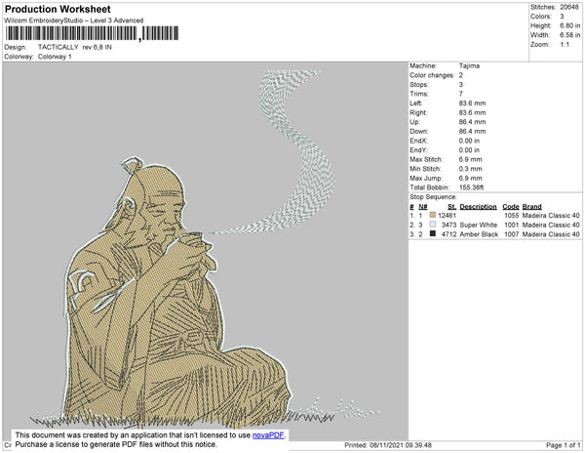Click the Right value 83.6 mm

[x=472, y=112]
